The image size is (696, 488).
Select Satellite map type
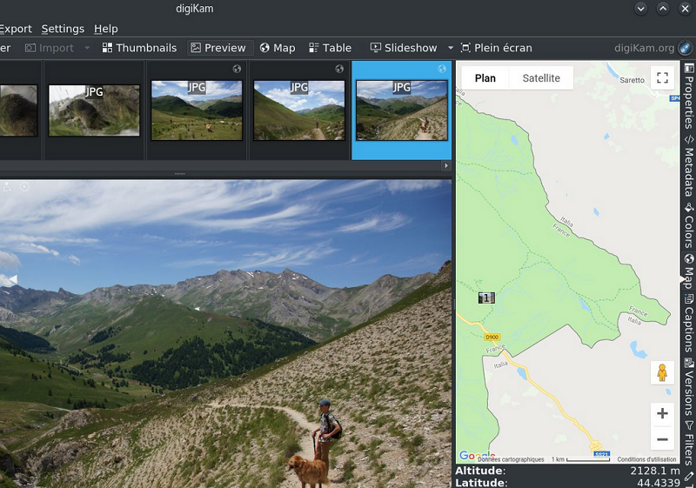[541, 78]
